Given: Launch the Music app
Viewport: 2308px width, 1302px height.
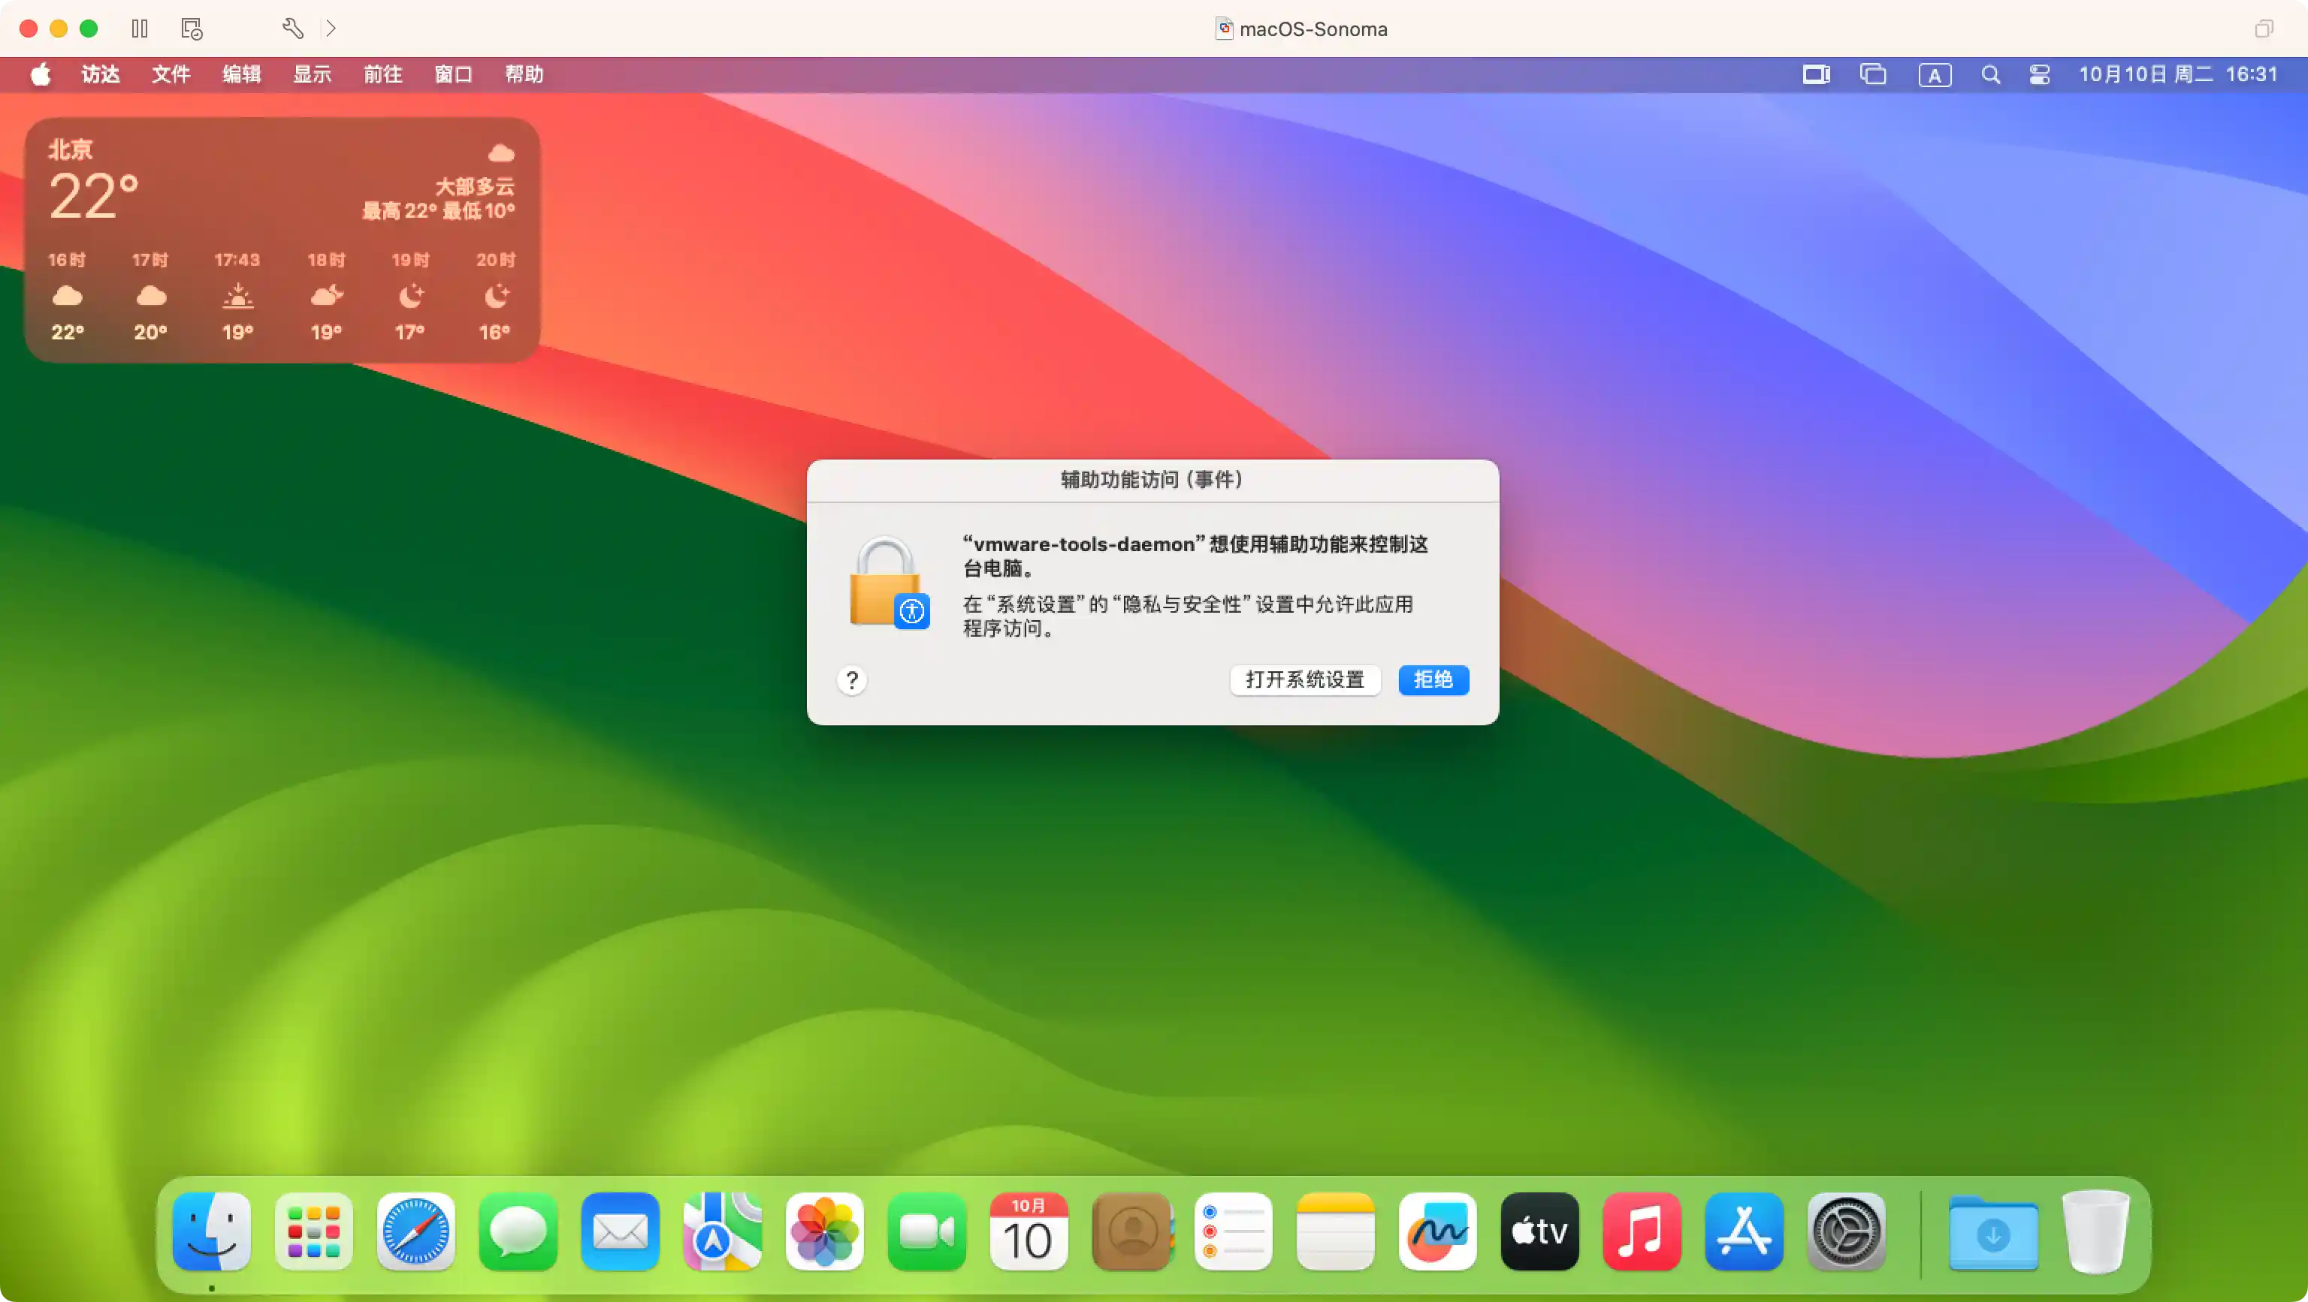Looking at the screenshot, I should click(1642, 1232).
